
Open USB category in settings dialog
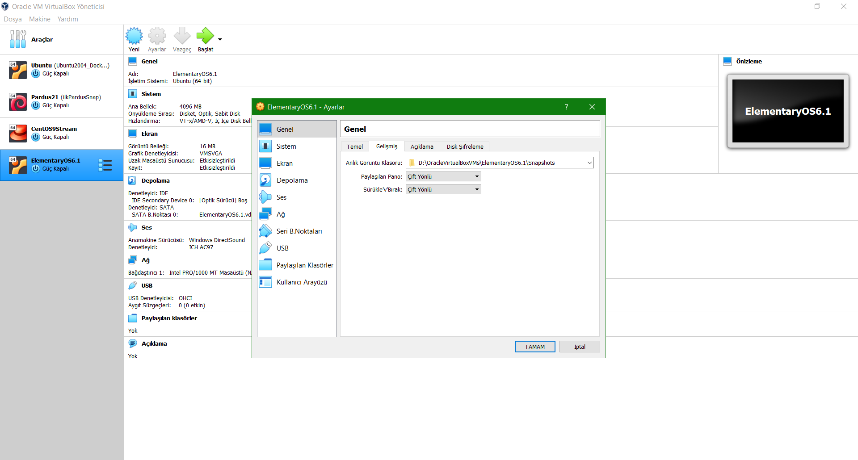[x=297, y=248]
